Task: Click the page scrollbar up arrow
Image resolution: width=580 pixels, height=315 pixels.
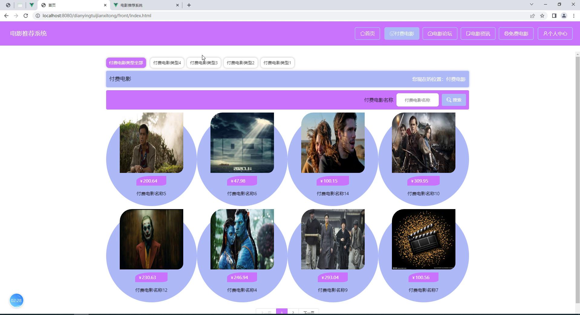Action: [x=578, y=54]
